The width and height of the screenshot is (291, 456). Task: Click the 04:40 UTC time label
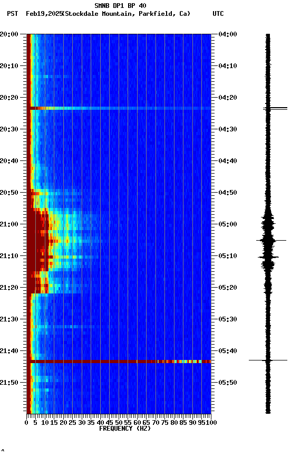tap(228, 161)
